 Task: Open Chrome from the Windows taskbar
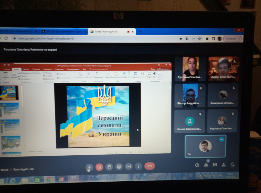tap(49, 180)
